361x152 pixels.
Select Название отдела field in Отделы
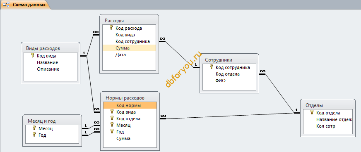(328, 120)
